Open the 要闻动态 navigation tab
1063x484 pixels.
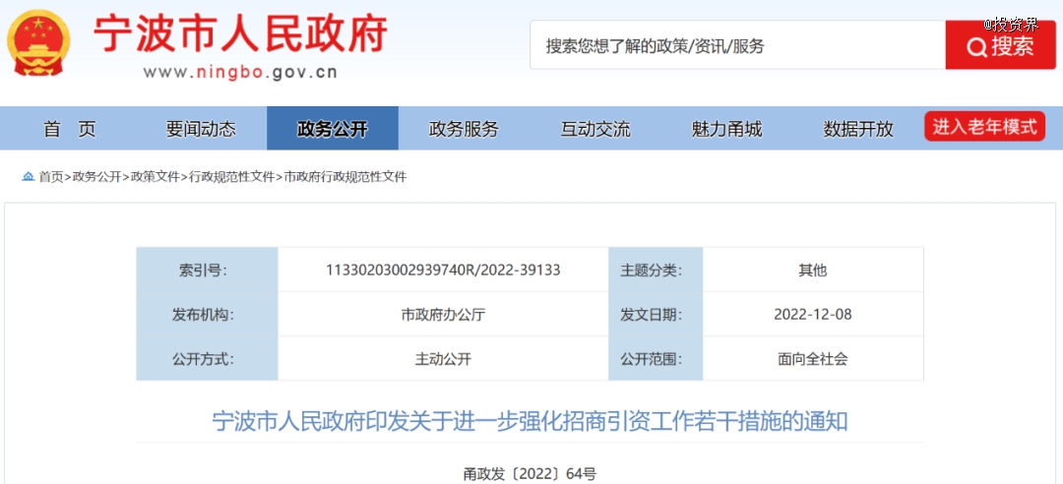pyautogui.click(x=201, y=129)
